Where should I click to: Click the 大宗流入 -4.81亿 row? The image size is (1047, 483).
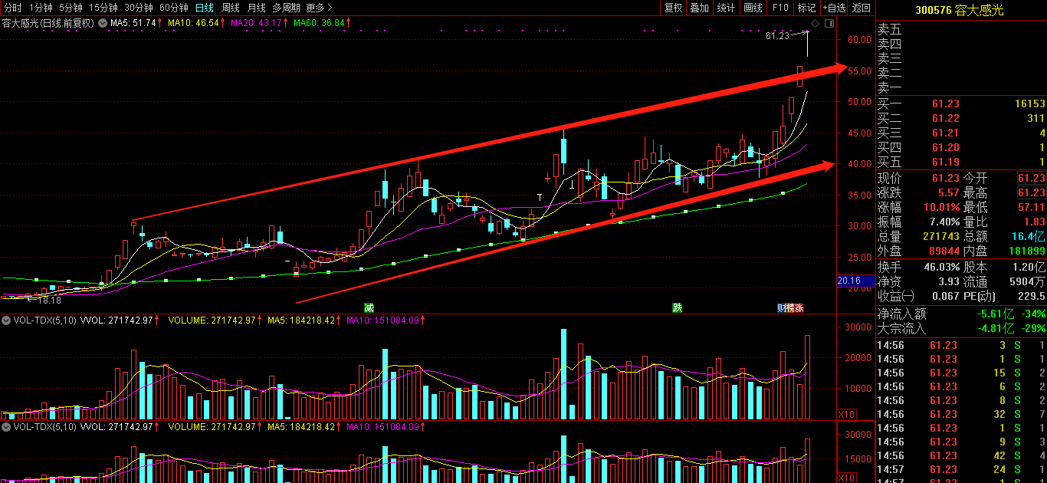point(961,328)
